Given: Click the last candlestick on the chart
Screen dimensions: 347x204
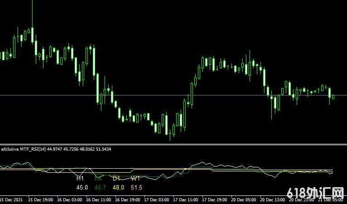Looking at the screenshot, I should [x=333, y=97].
